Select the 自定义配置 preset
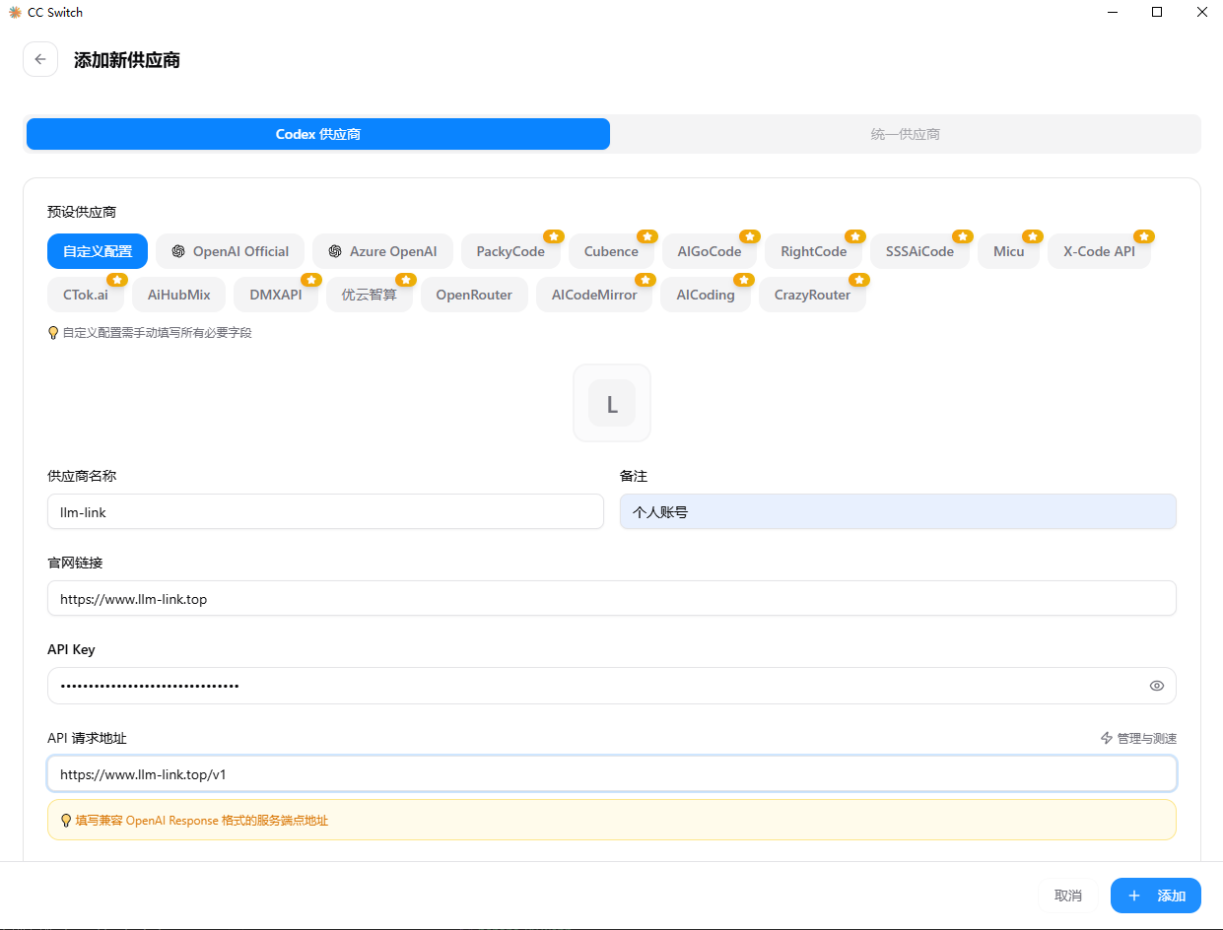 coord(98,251)
